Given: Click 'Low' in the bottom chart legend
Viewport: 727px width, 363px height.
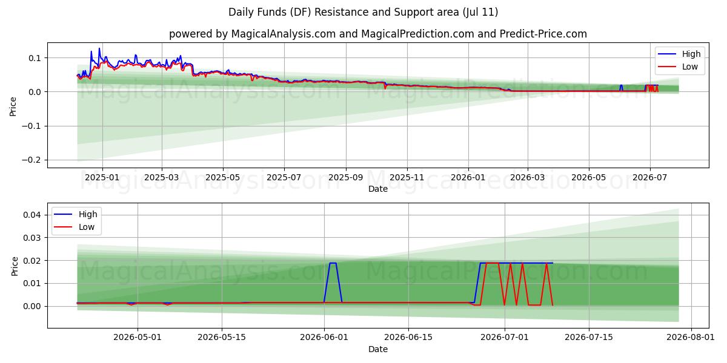Looking at the screenshot, I should pos(87,227).
